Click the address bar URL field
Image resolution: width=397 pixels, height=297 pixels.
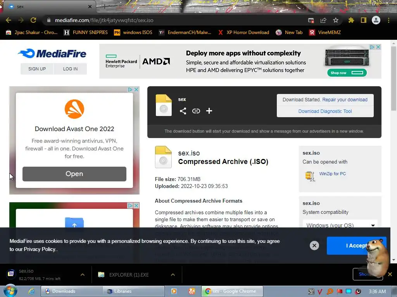tap(175, 20)
